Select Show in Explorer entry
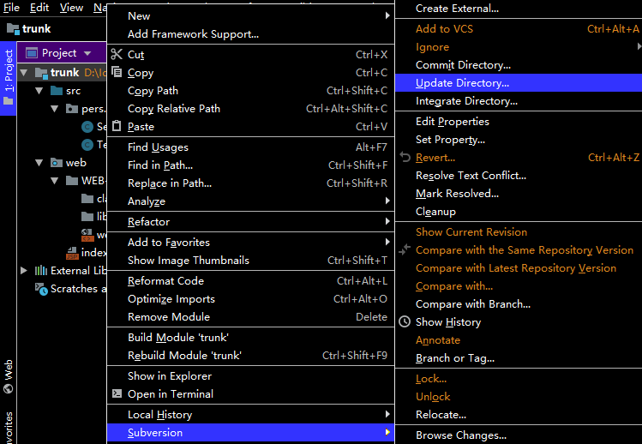642x444 pixels. [250, 375]
